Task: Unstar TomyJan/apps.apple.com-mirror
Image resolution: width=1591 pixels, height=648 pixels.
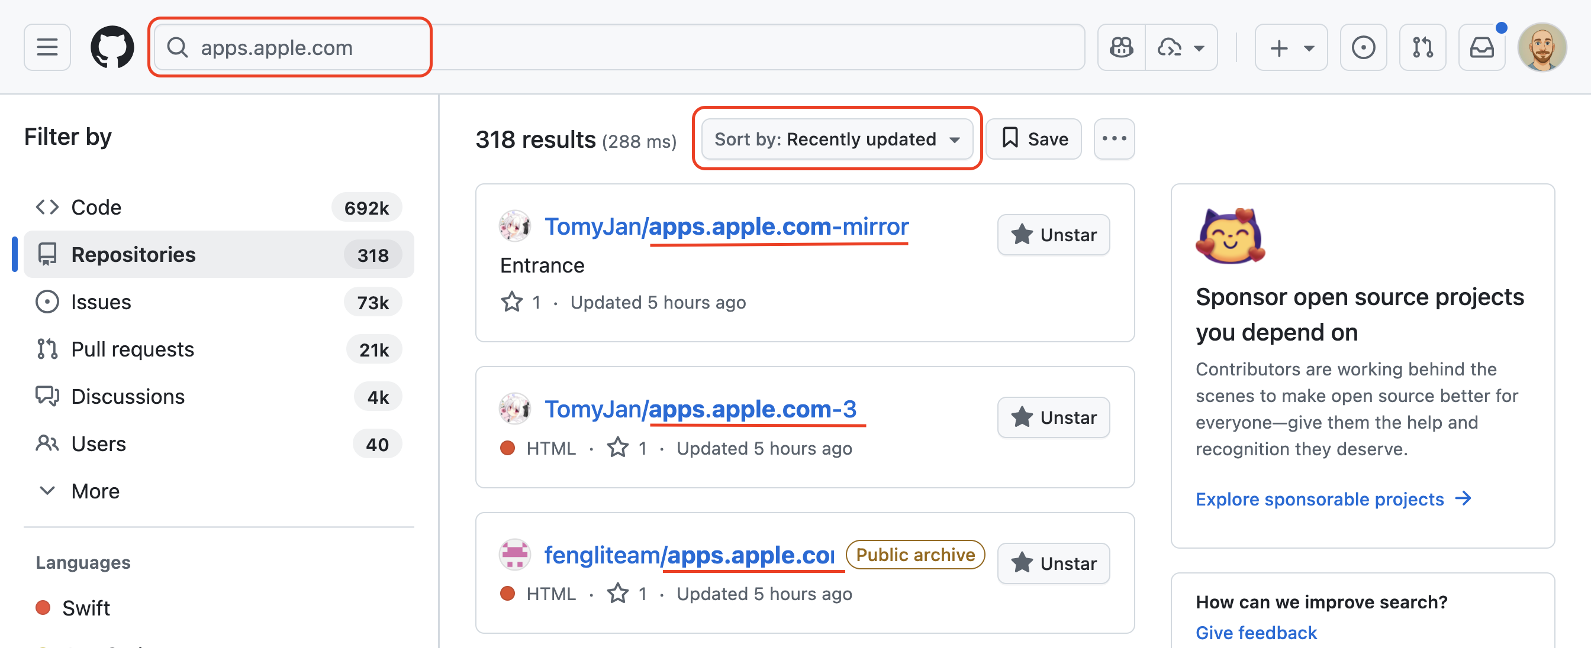Action: (1053, 235)
